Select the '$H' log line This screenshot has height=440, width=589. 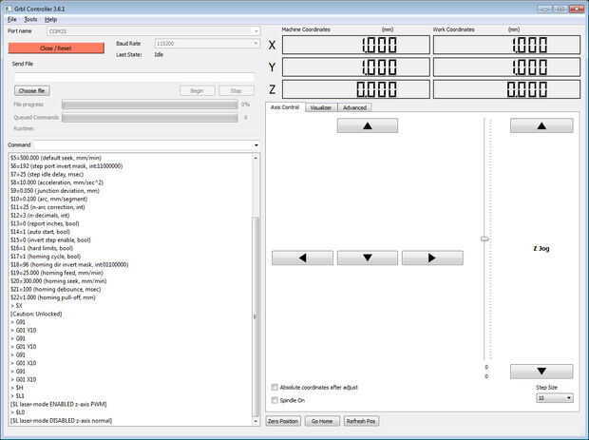17,388
